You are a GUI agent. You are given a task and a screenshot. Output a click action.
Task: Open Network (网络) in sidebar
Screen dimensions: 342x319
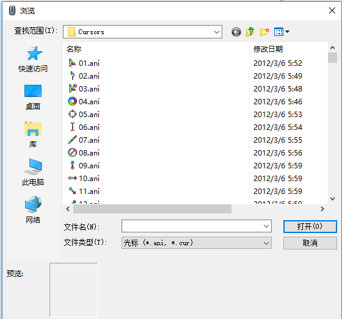33,210
